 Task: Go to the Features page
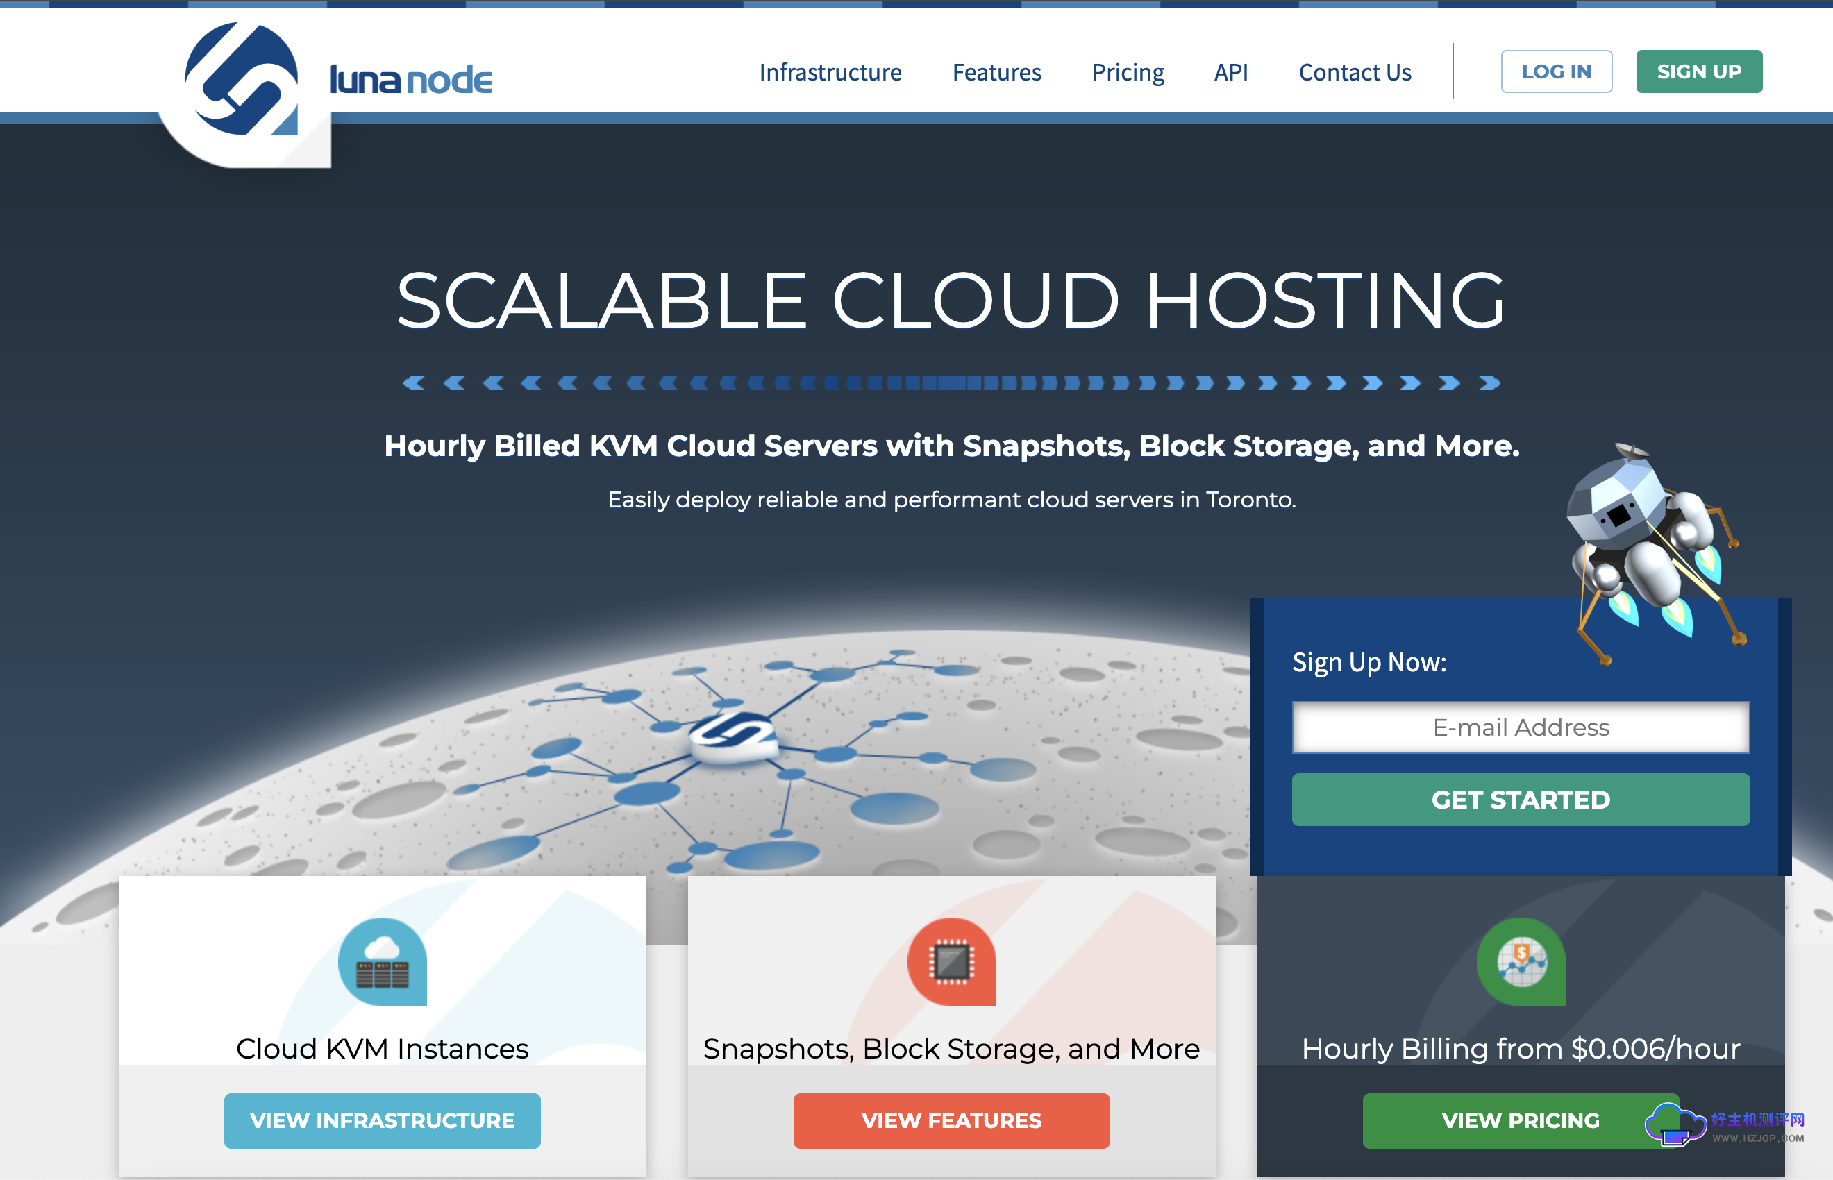click(996, 72)
